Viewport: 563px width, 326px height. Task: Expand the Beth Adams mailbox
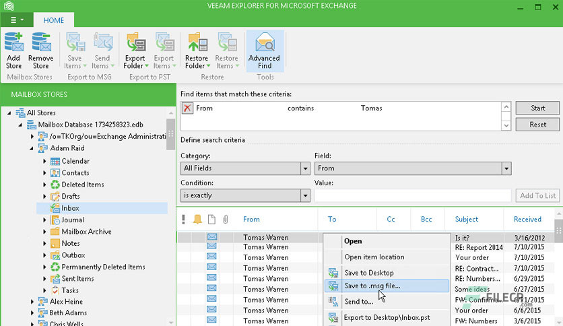click(x=32, y=313)
